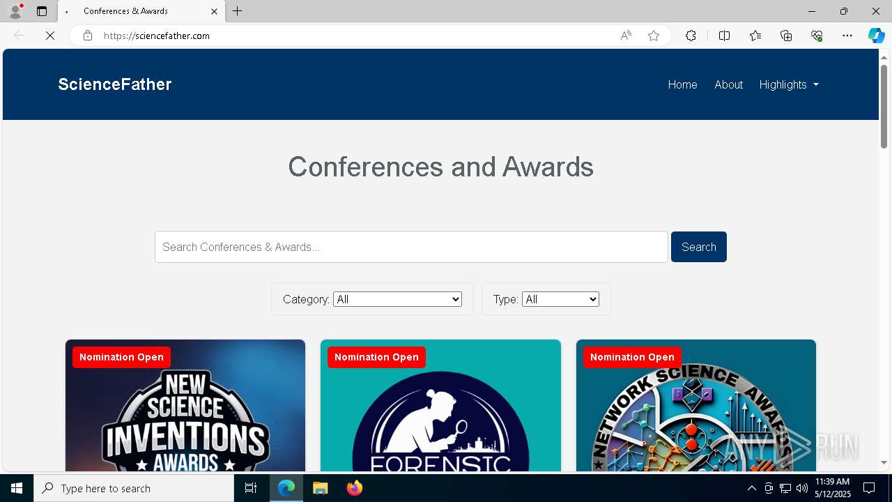View site information lock icon
This screenshot has height=502, width=892.
pyautogui.click(x=88, y=36)
